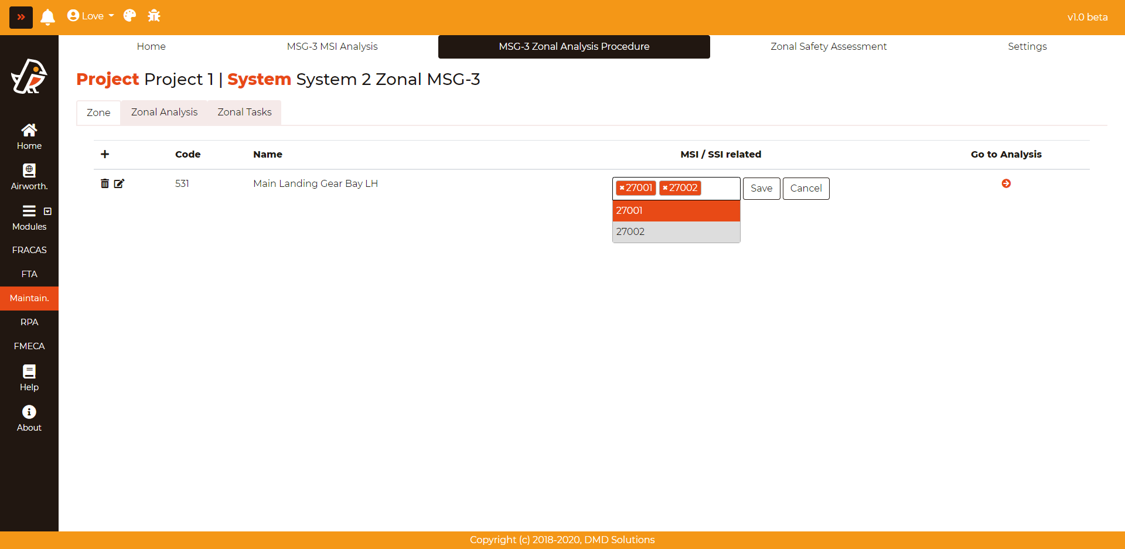The width and height of the screenshot is (1125, 549).
Task: Go to analysis using red arrow icon
Action: 1006,184
